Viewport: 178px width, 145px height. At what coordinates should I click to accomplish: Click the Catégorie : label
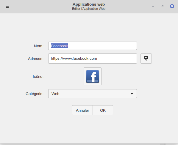click(x=35, y=94)
